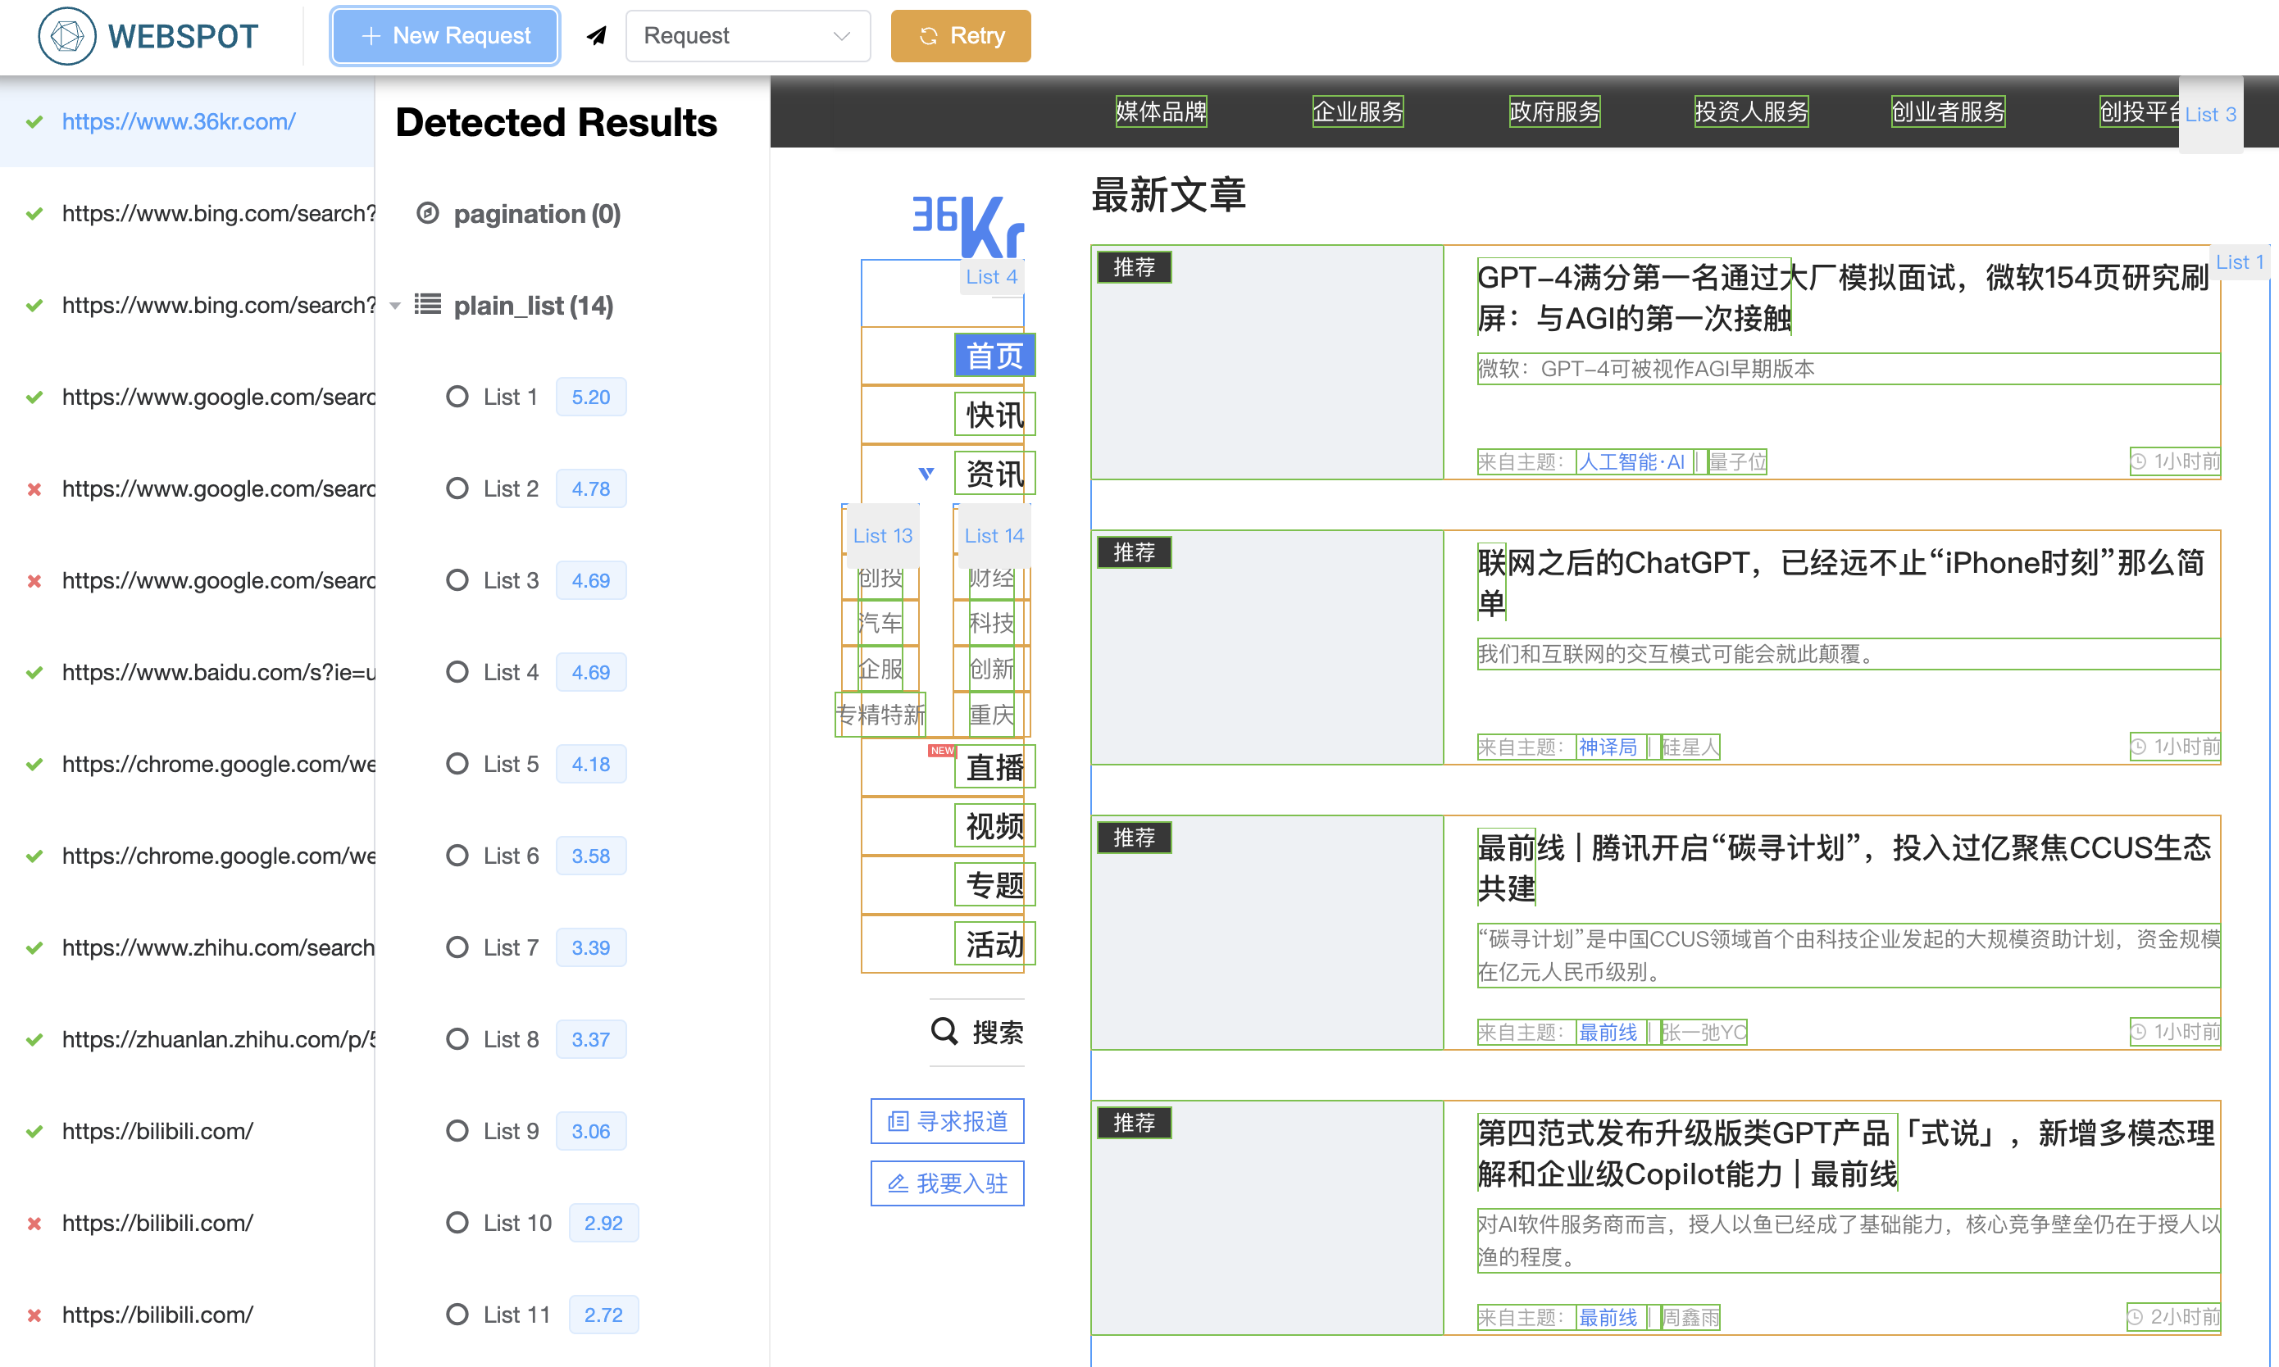
Task: Click the Retry button
Action: pyautogui.click(x=961, y=36)
